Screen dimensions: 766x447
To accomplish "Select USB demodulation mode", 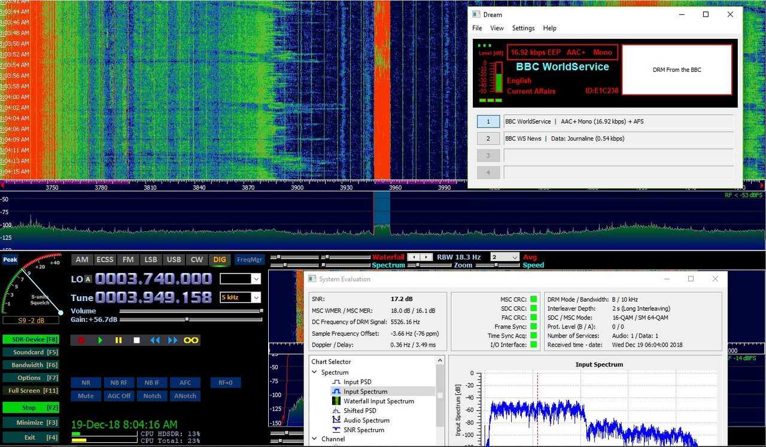I will pyautogui.click(x=174, y=260).
